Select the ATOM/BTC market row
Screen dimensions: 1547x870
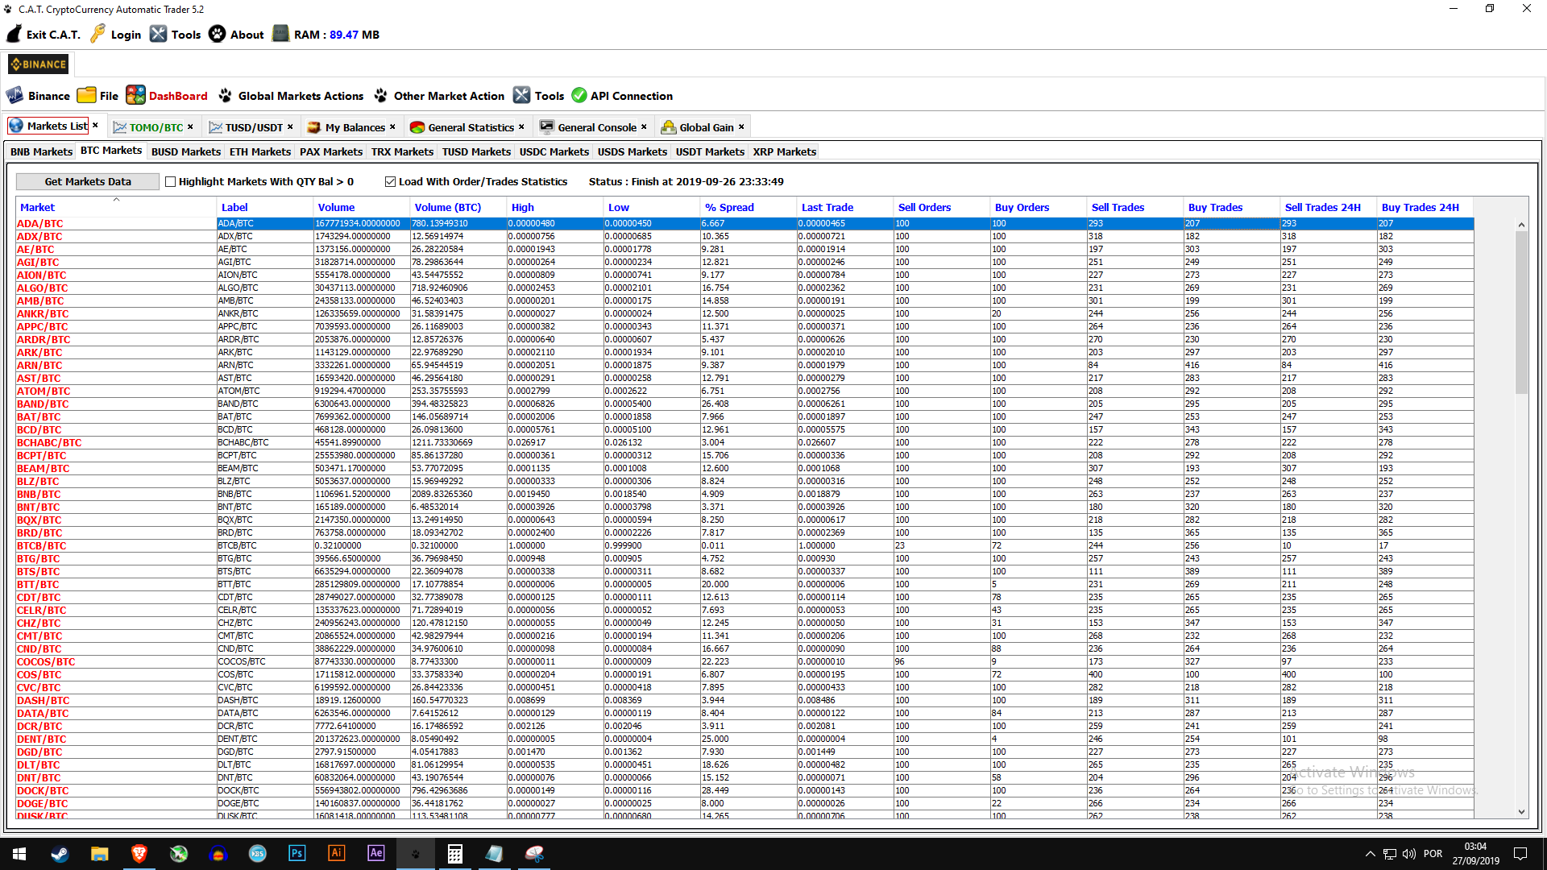[744, 391]
